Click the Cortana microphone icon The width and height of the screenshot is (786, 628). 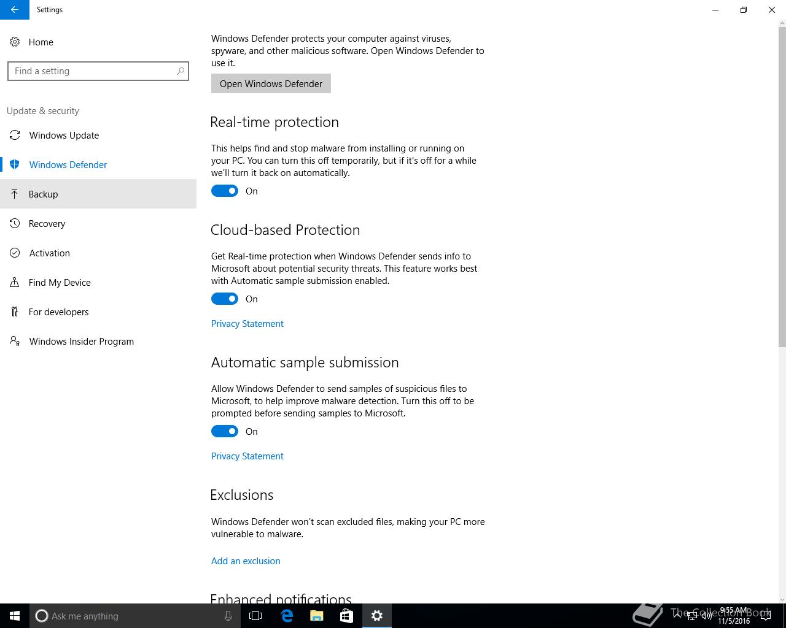(228, 616)
